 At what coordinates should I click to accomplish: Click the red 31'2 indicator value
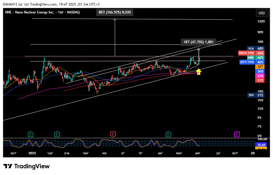click(260, 80)
